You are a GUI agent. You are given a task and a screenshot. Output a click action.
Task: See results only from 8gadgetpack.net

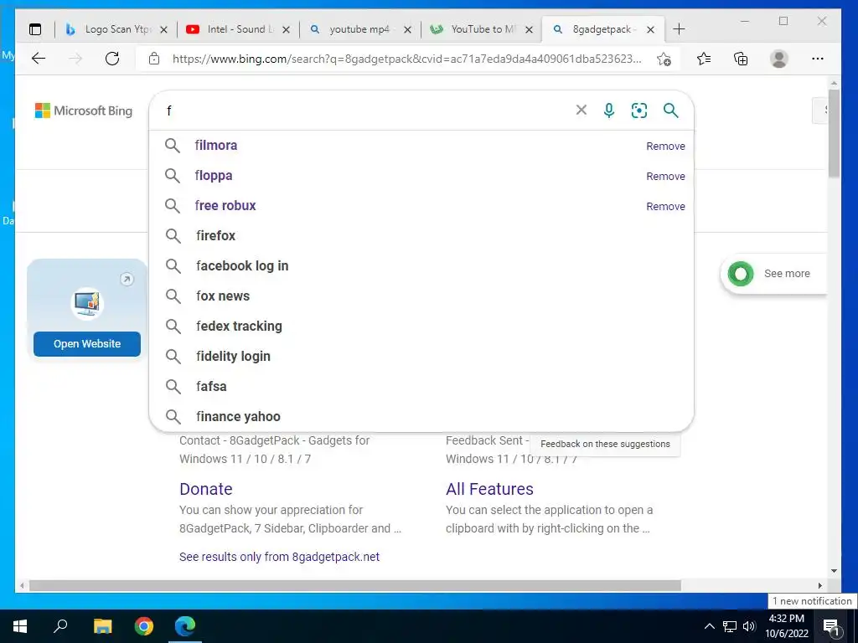click(x=279, y=557)
